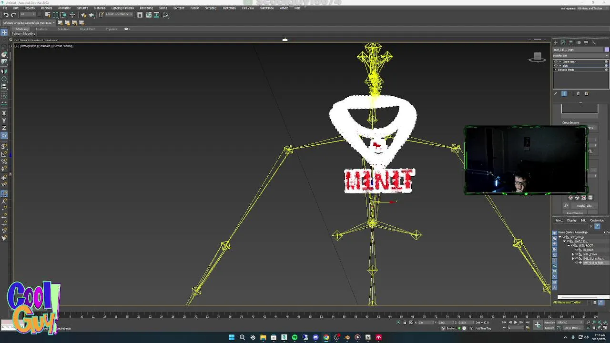Open the Display command panel

[x=586, y=42]
